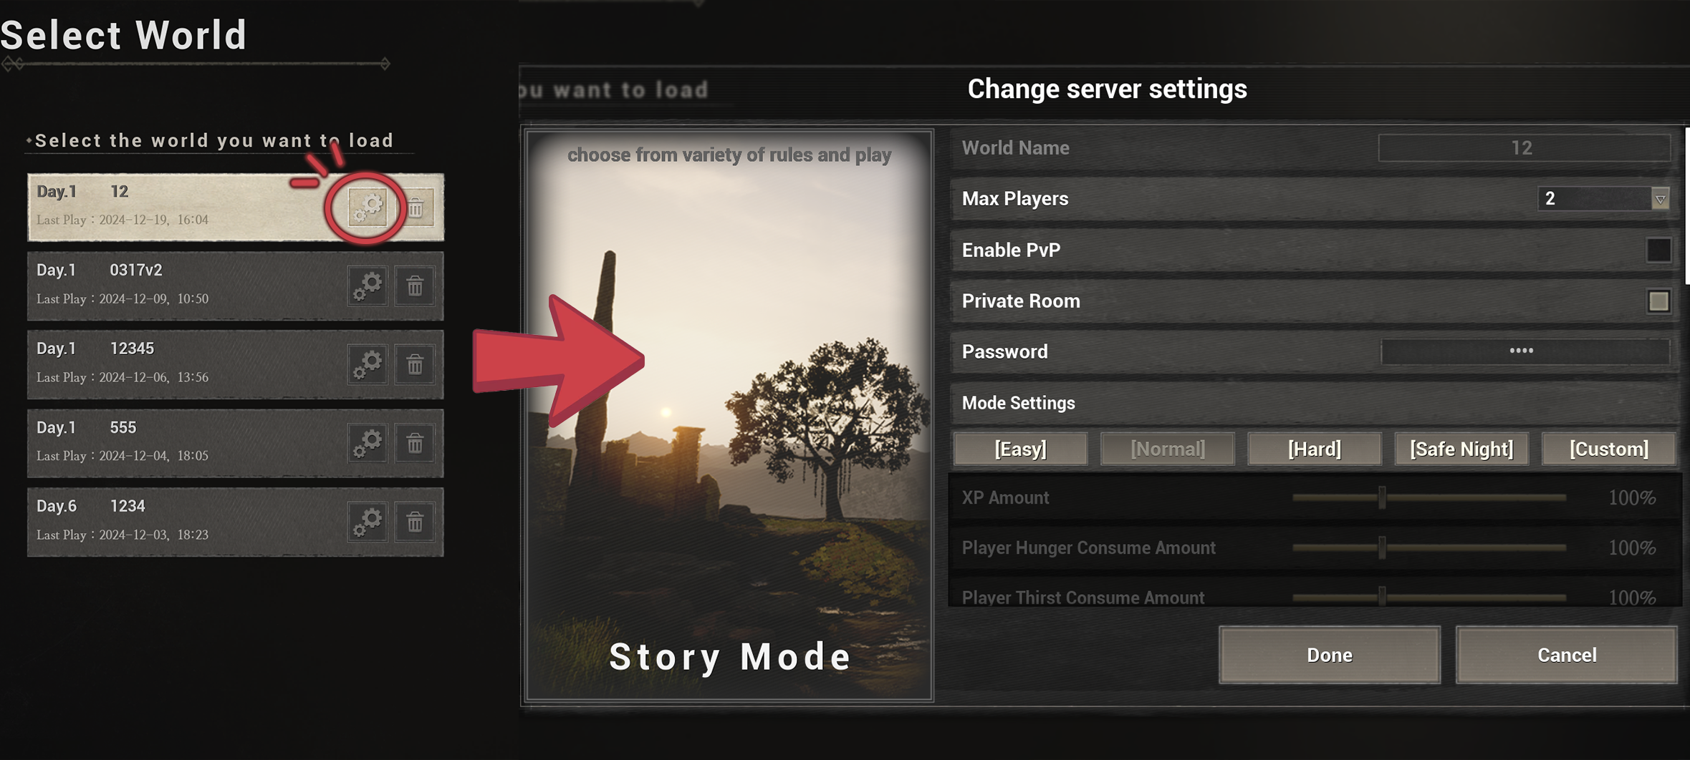Screen dimensions: 1690x760
Task: Open settings gear for world 12345
Action: pyautogui.click(x=368, y=365)
